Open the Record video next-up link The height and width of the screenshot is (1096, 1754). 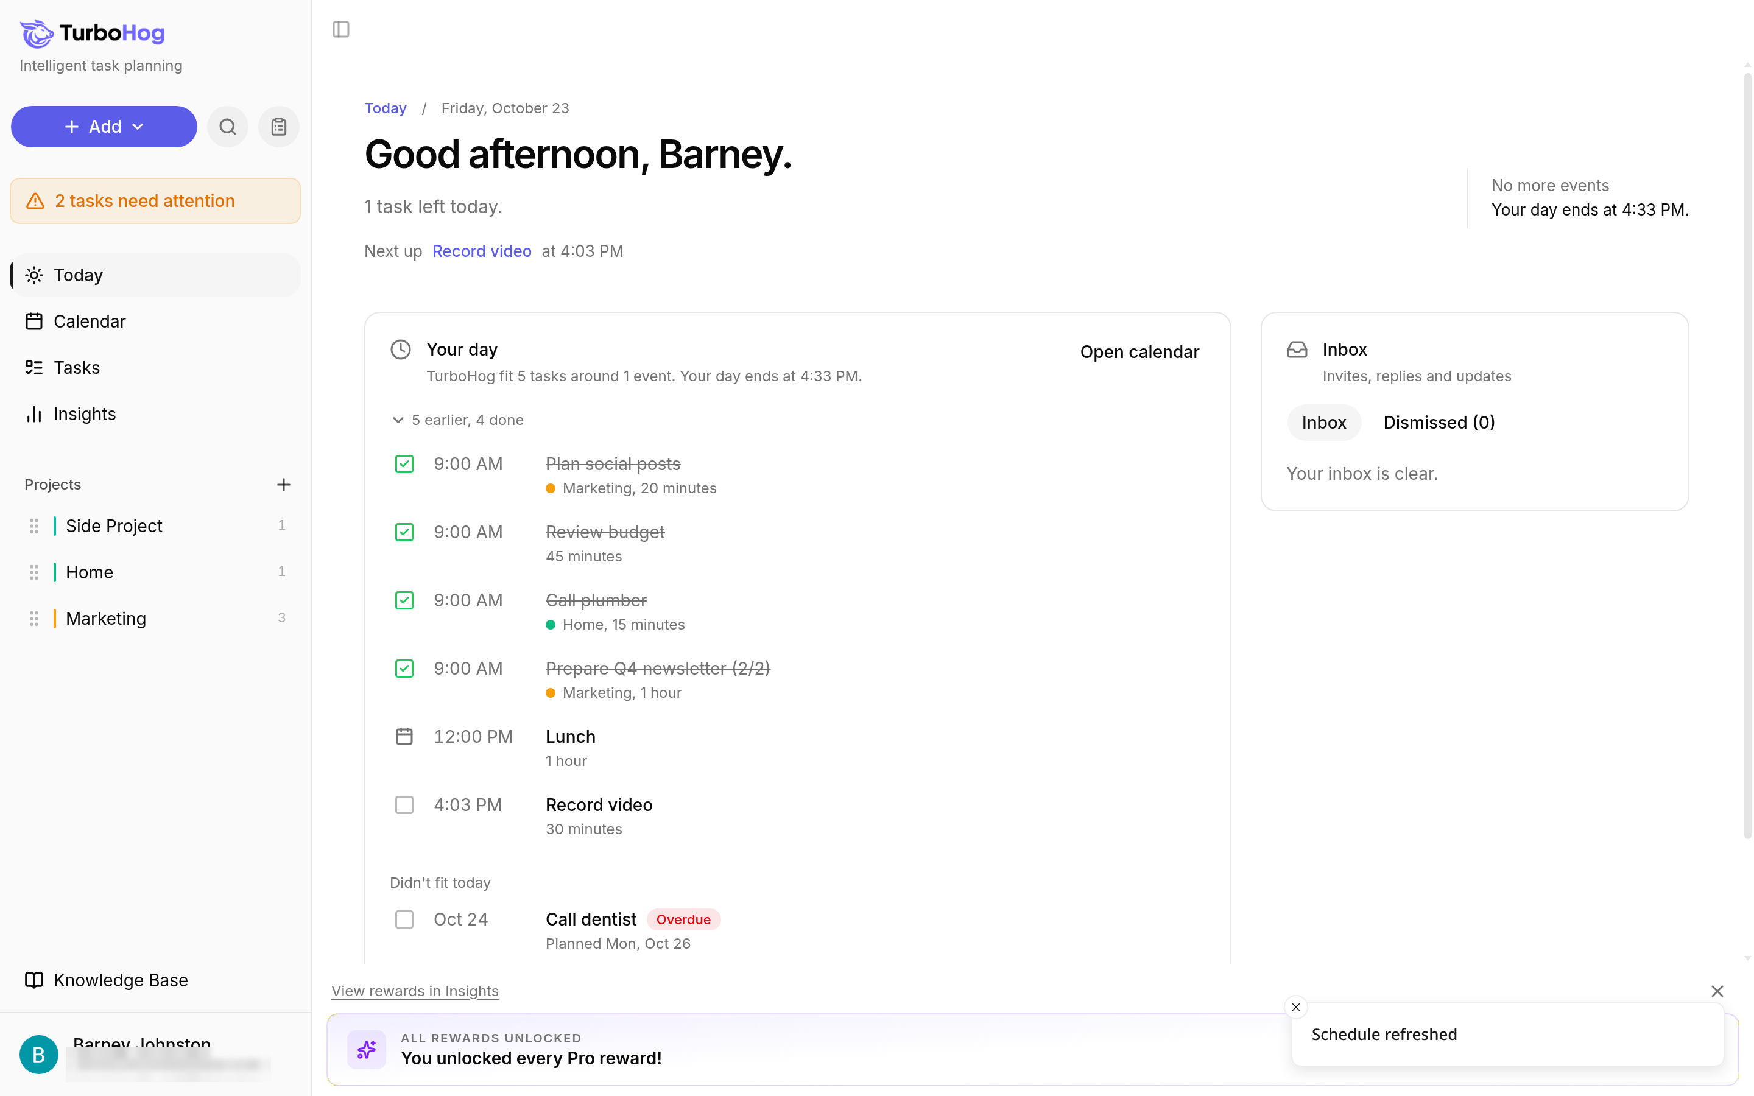tap(481, 251)
